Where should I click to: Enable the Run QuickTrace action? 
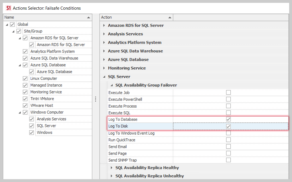coord(228,140)
